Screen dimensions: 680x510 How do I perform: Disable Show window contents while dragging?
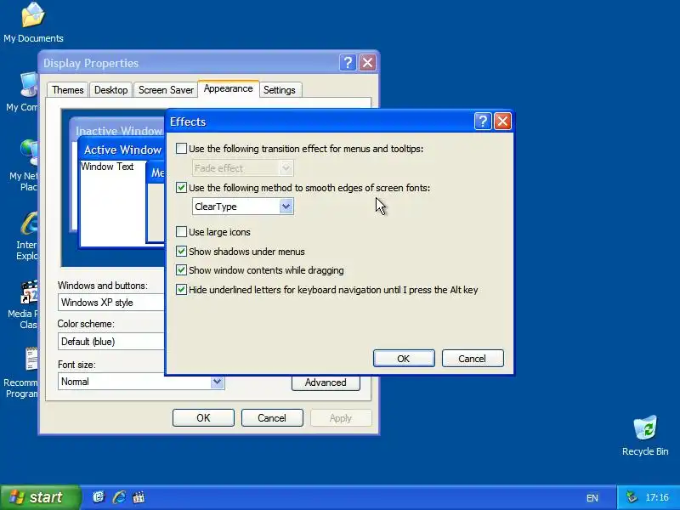[181, 270]
